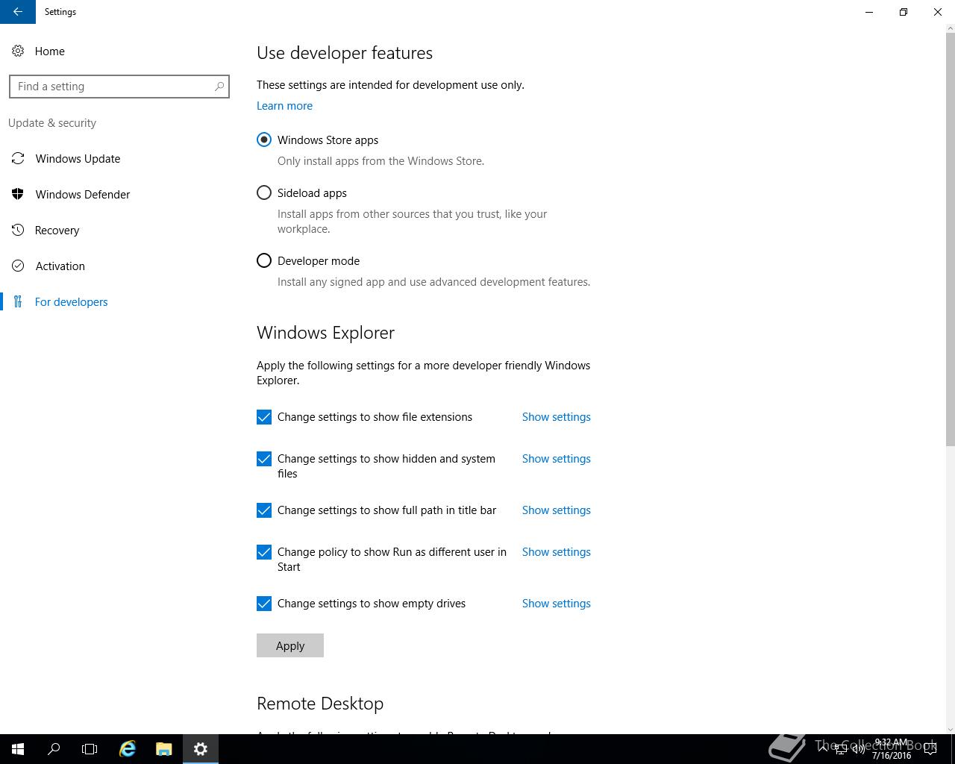The height and width of the screenshot is (764, 955).
Task: Click Show settings for file extensions
Action: 556,416
